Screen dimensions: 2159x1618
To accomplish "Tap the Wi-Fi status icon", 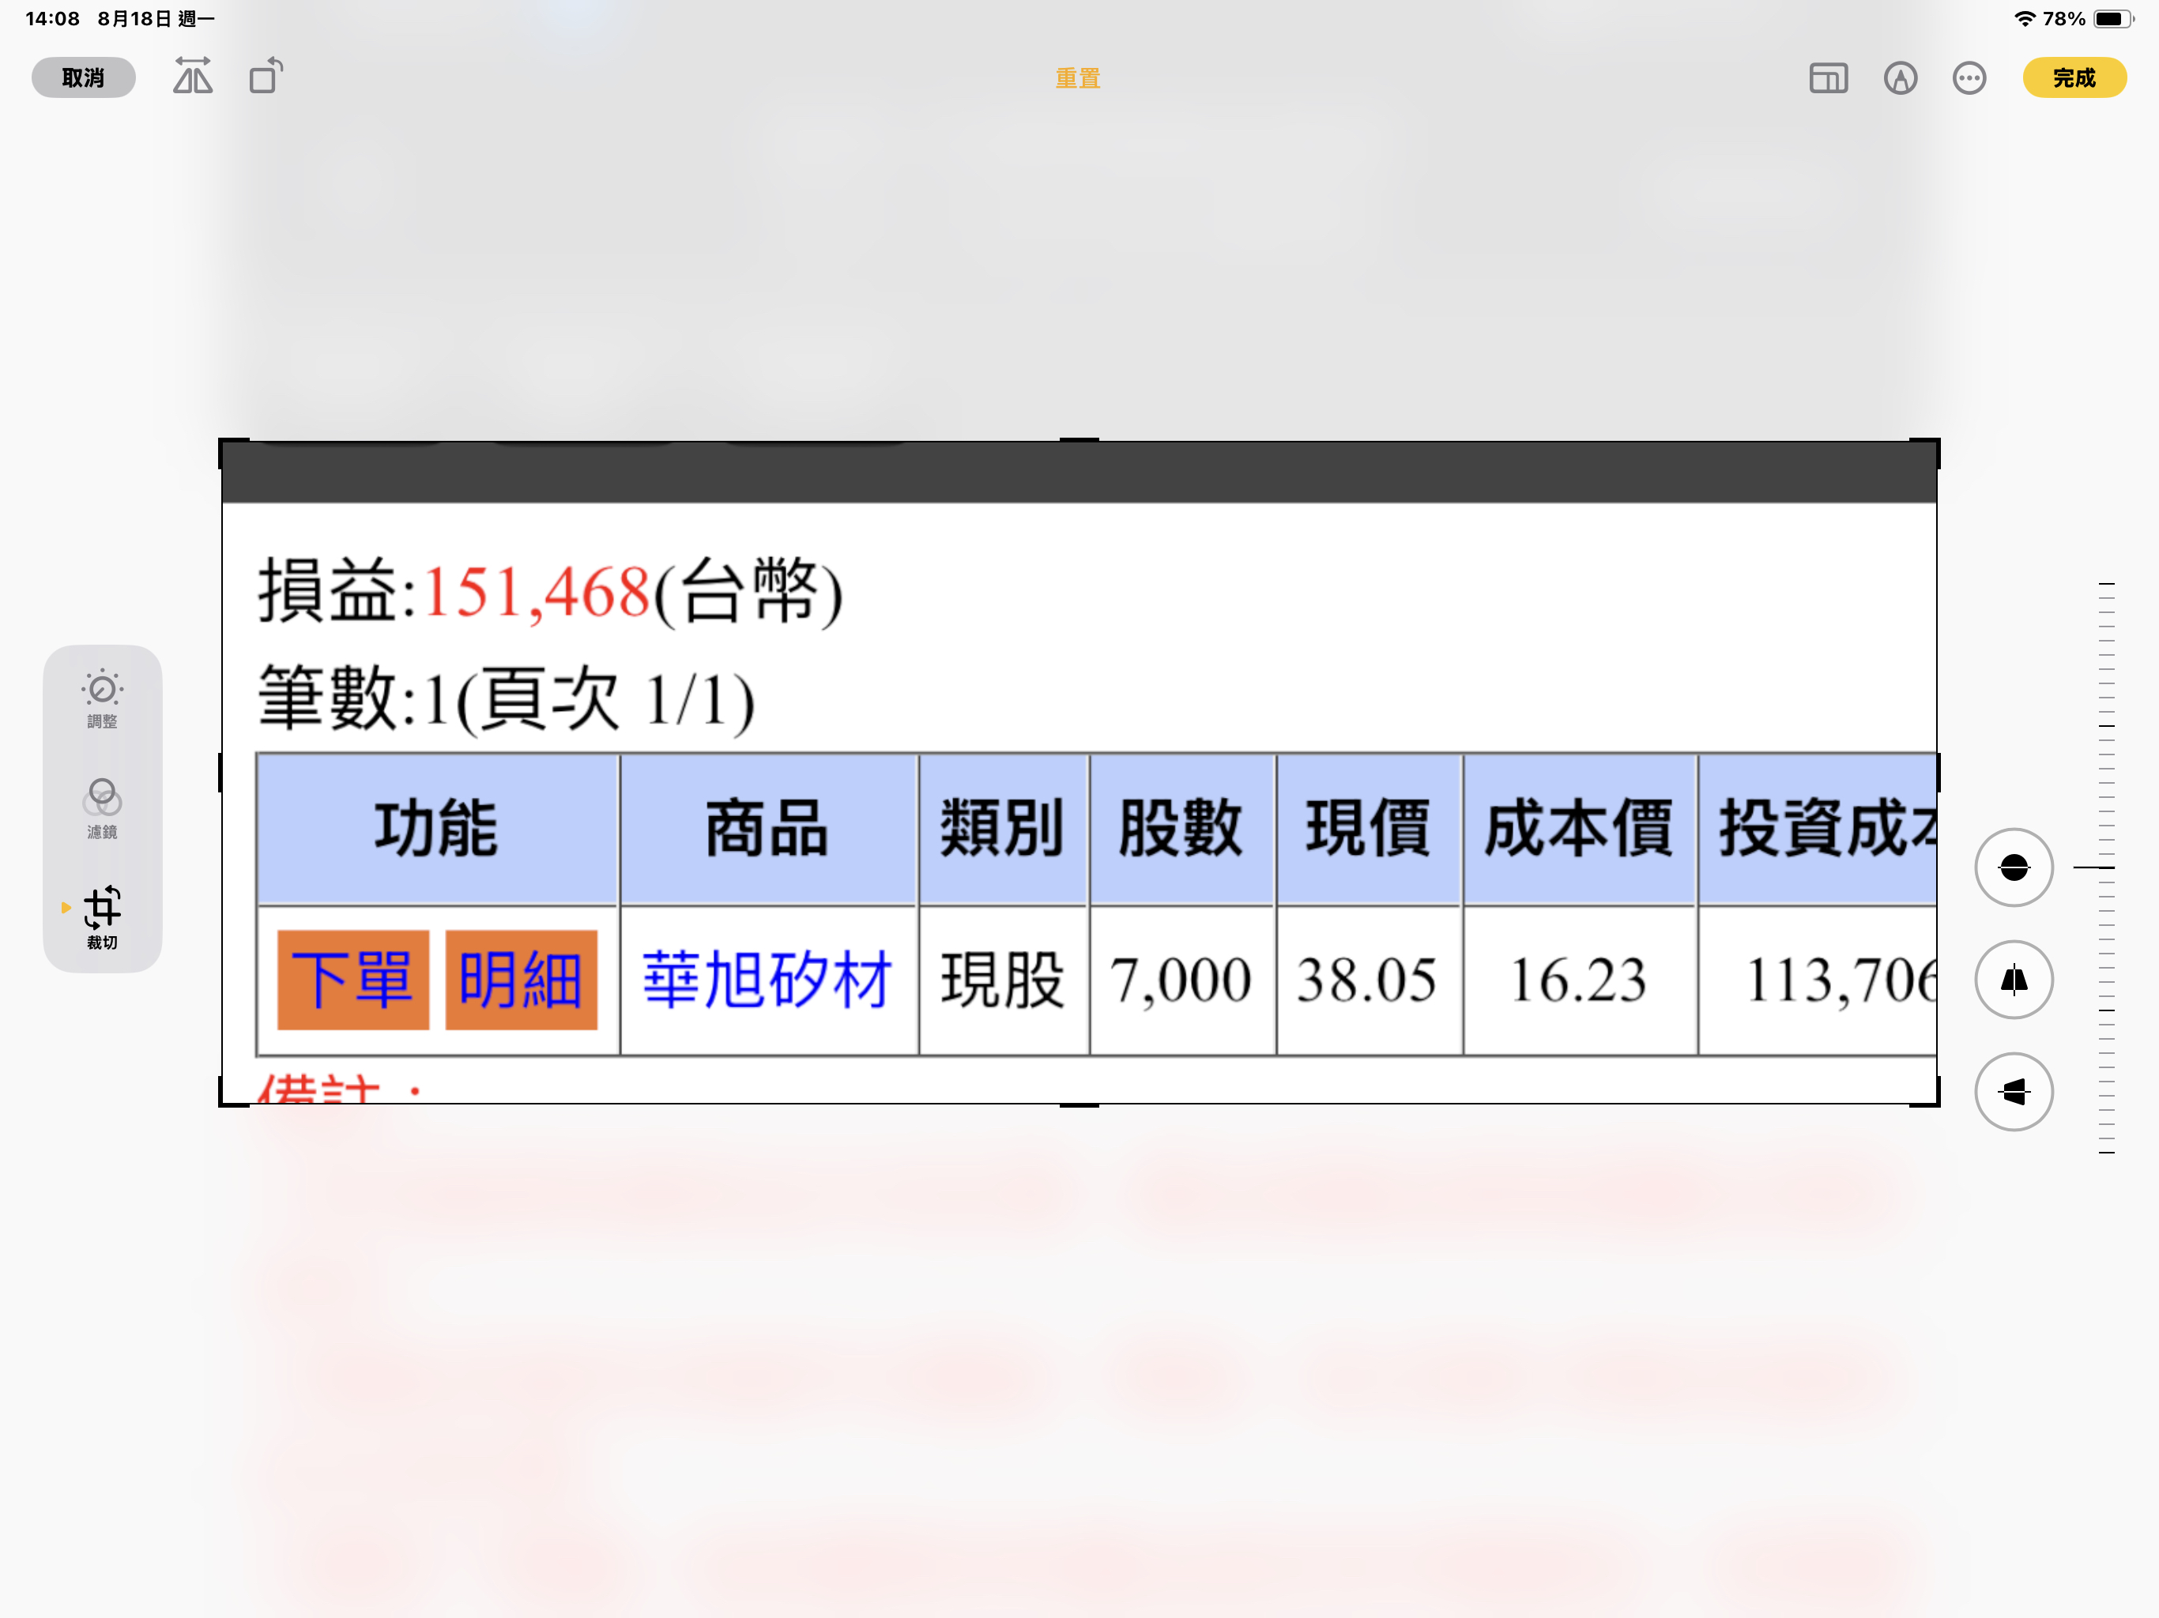I will 2025,18.
